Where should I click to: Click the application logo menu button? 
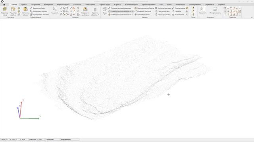coord(2,1)
